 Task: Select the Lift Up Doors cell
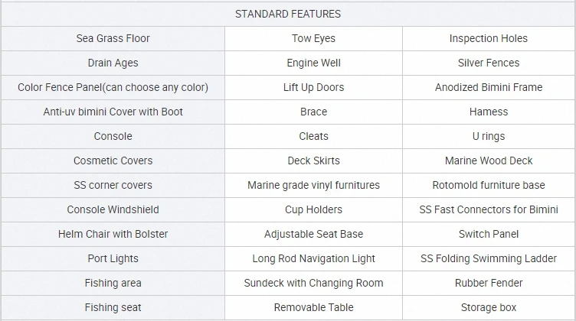click(313, 87)
